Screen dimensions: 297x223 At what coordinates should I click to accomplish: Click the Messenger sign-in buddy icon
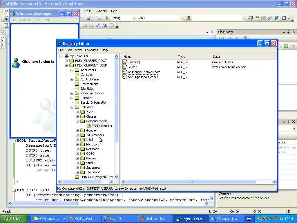[x=16, y=63]
